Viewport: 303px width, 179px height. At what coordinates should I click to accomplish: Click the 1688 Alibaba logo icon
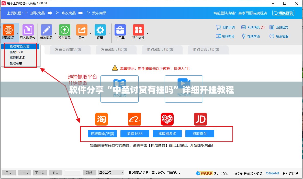(x=134, y=119)
